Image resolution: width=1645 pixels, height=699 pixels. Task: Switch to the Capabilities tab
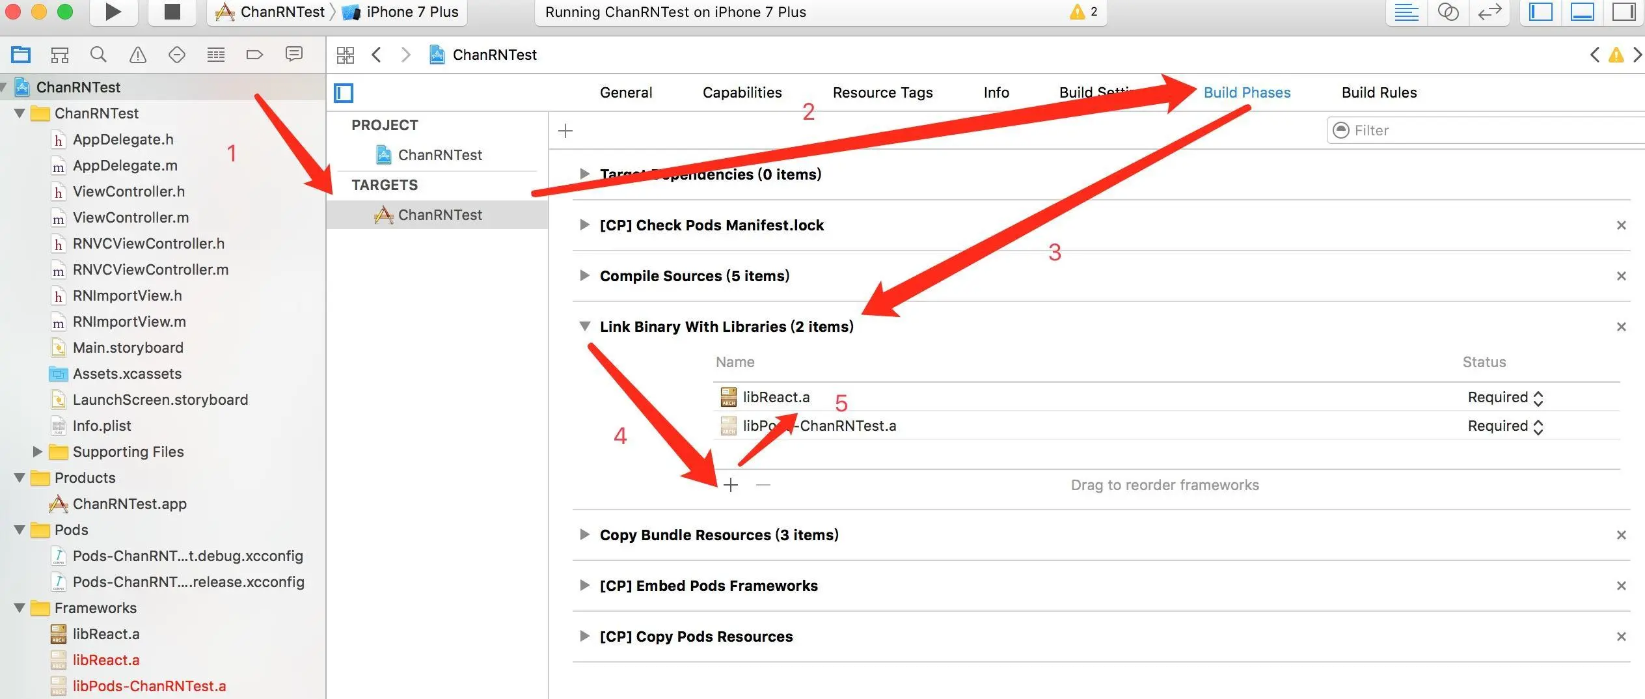point(742,92)
